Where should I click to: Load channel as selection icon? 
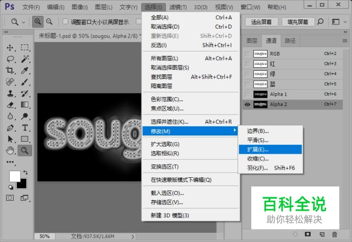(296, 234)
